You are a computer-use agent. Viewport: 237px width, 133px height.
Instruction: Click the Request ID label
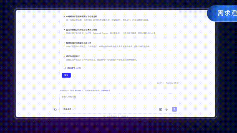tap(171, 83)
